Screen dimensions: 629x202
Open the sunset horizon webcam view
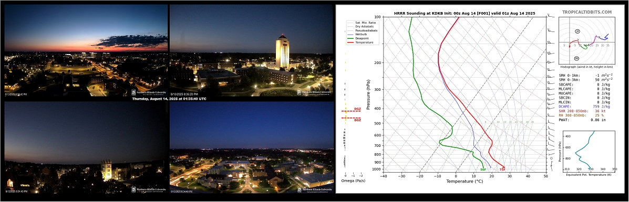tap(86, 50)
